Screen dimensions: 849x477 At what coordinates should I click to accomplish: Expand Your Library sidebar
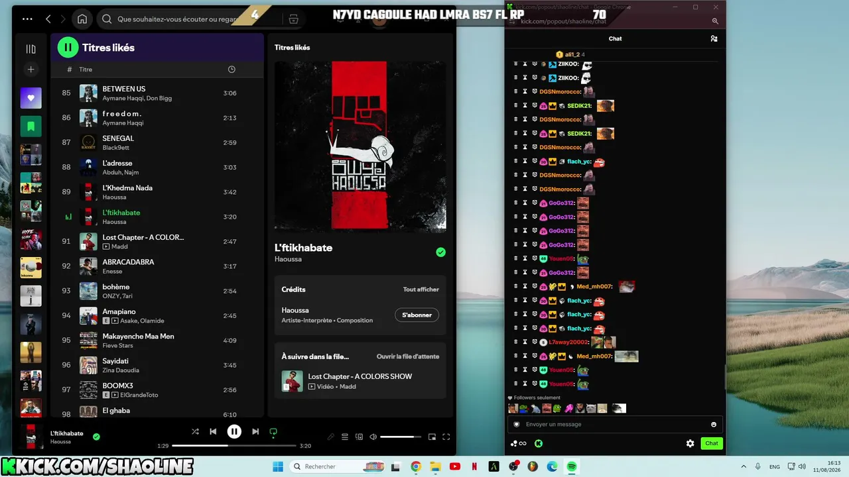(31, 48)
